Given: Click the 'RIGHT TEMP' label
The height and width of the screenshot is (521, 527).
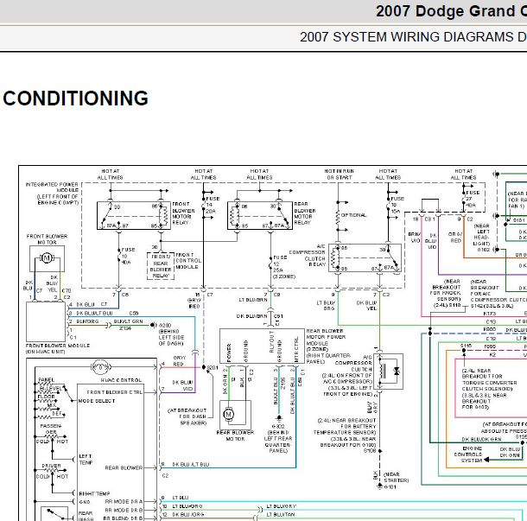Looking at the screenshot, I should (94, 493).
